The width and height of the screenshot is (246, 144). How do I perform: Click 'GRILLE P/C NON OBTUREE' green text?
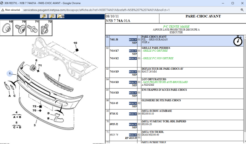coord(158,58)
